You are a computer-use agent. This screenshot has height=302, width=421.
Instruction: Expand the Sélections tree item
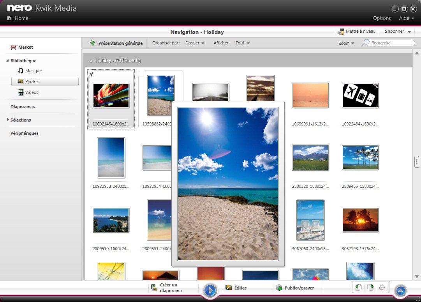[8, 120]
